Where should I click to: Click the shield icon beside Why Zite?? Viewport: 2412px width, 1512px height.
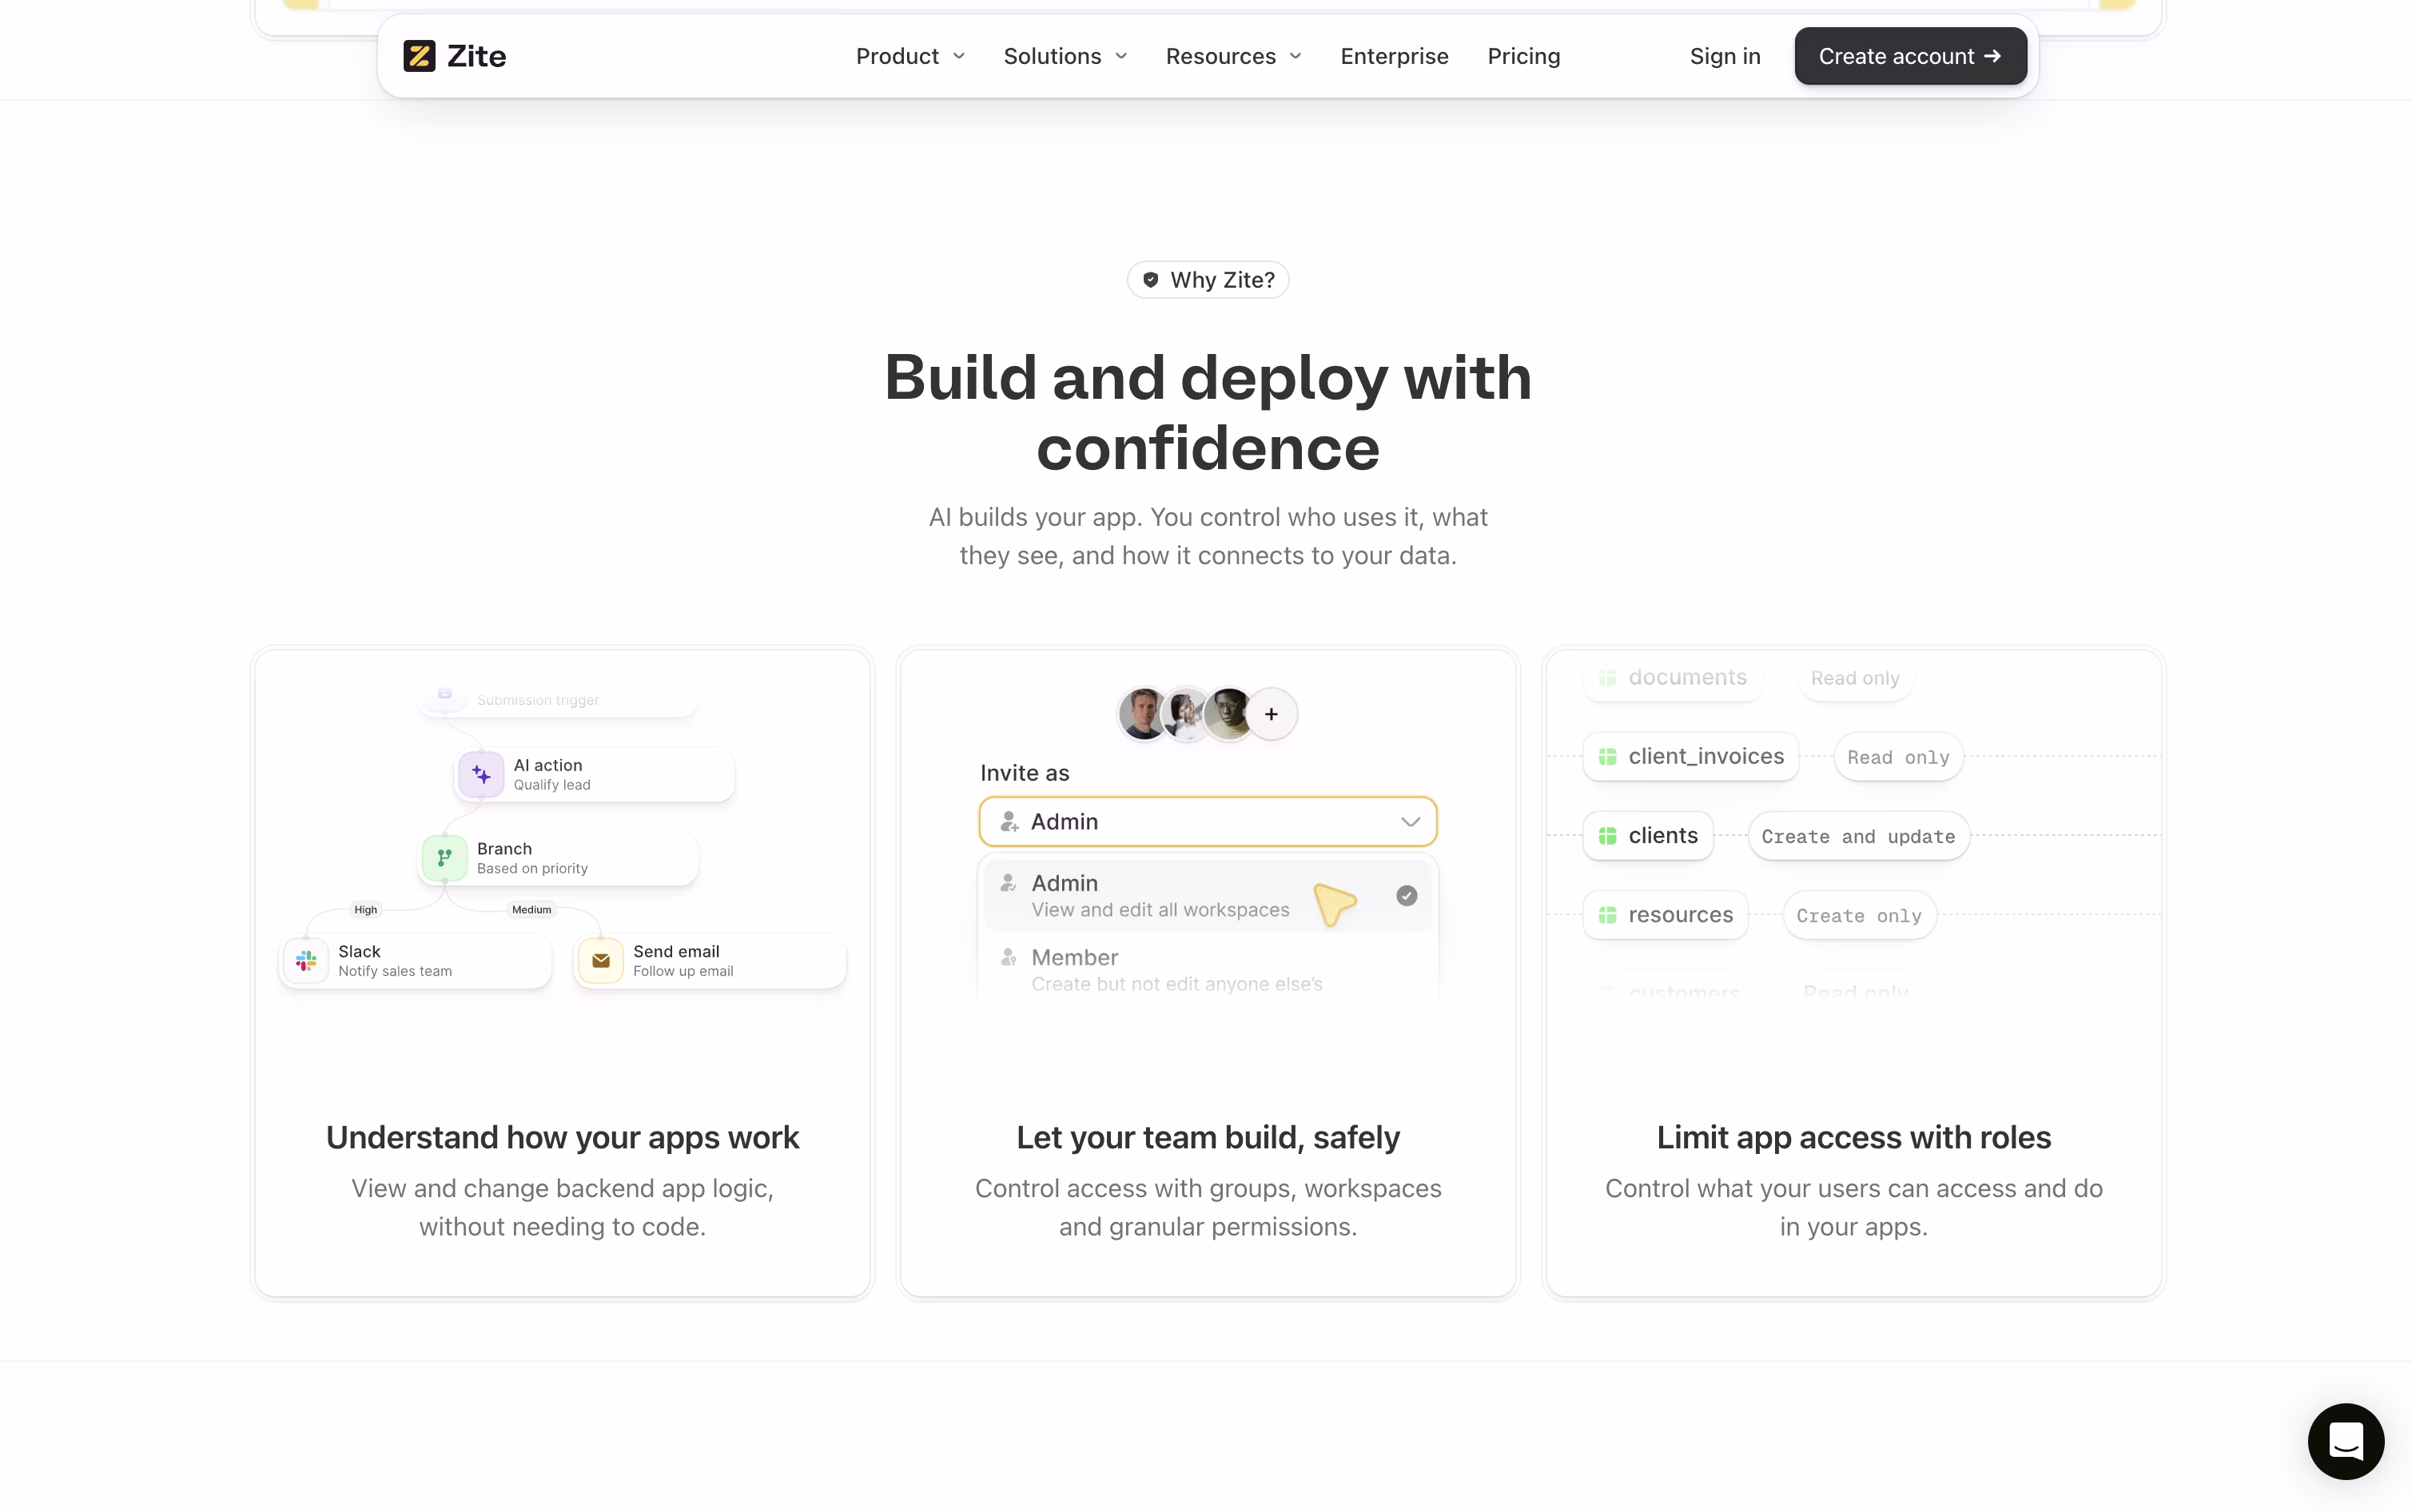click(1151, 280)
